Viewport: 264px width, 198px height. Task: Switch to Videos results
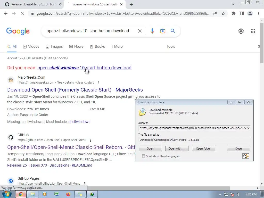click(x=31, y=46)
